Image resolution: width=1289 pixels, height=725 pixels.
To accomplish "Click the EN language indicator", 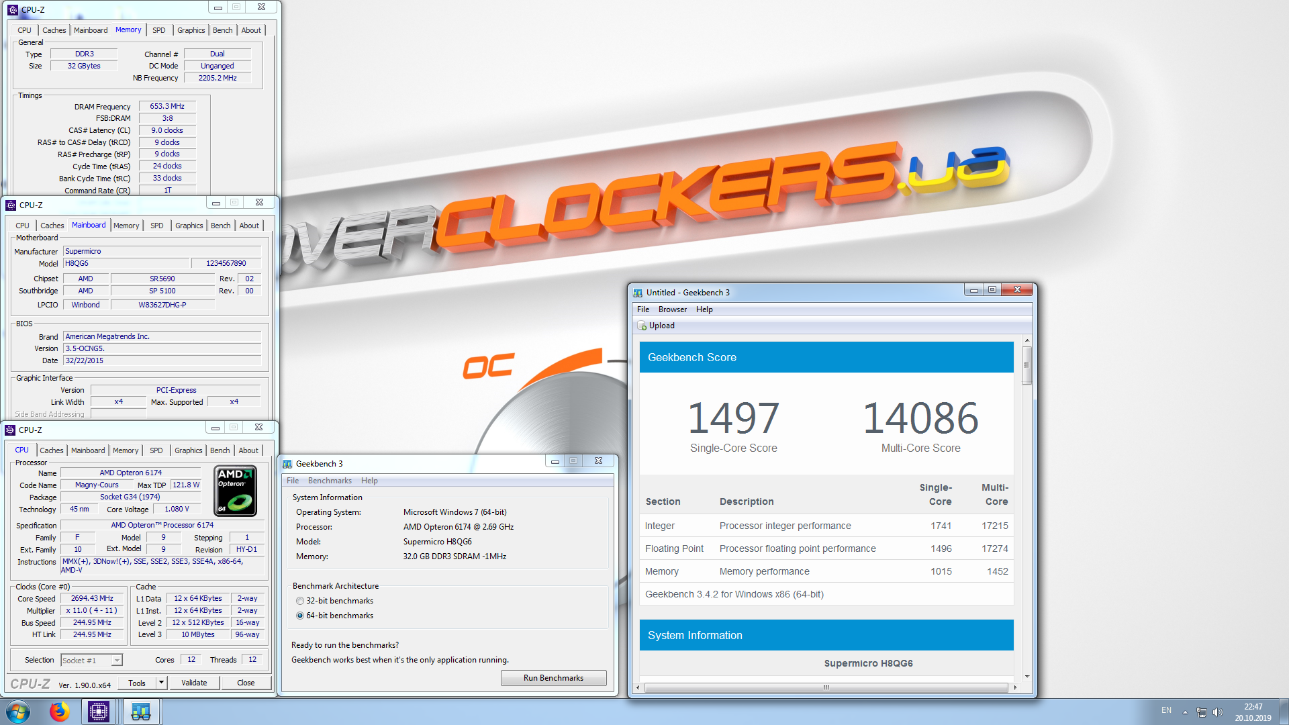I will point(1166,710).
